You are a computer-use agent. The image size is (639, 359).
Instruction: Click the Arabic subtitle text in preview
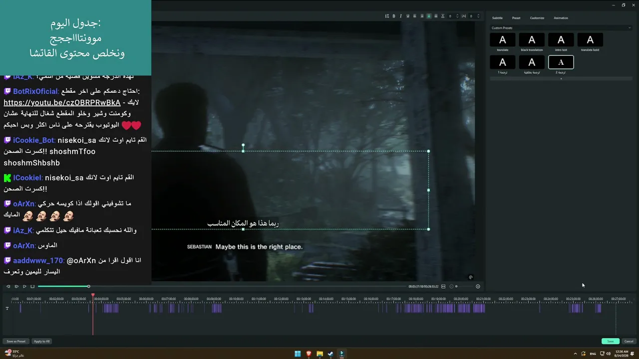(x=243, y=223)
